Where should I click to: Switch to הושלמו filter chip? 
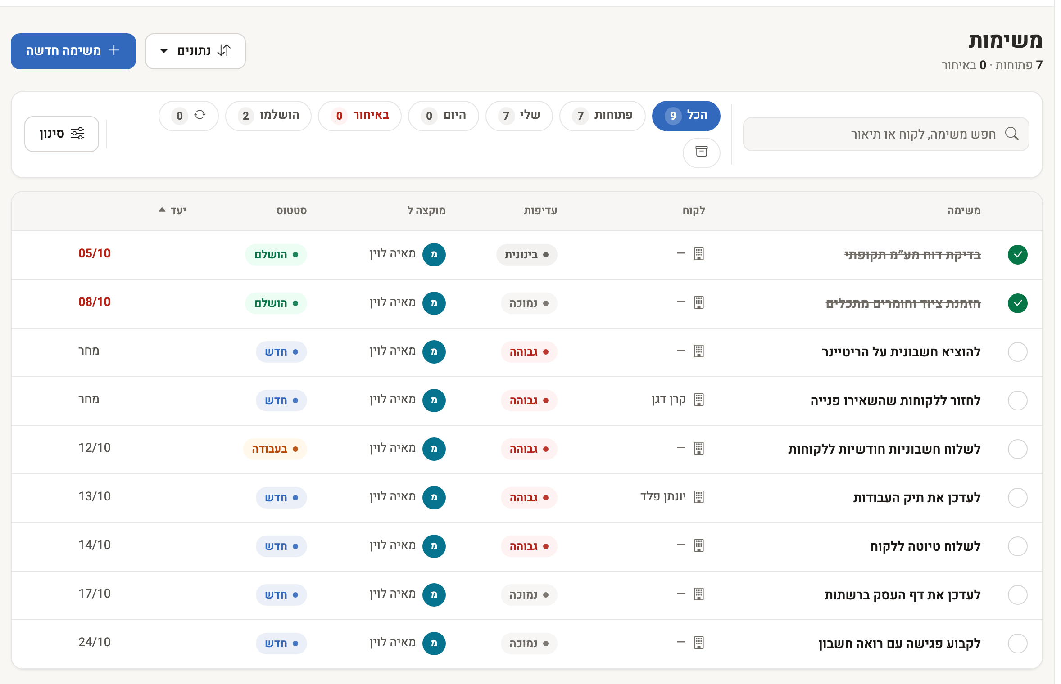(268, 116)
